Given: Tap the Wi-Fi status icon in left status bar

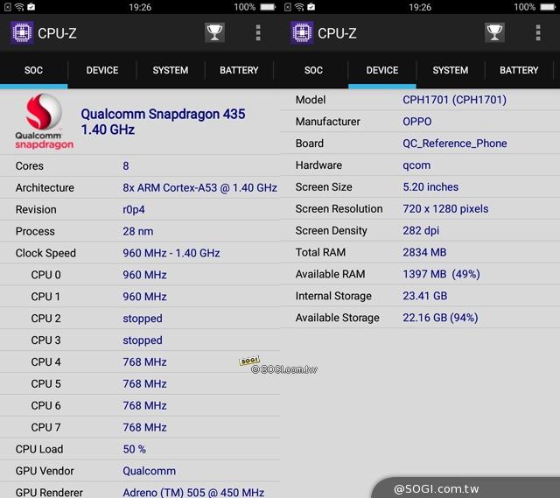Looking at the screenshot, I should coord(19,7).
